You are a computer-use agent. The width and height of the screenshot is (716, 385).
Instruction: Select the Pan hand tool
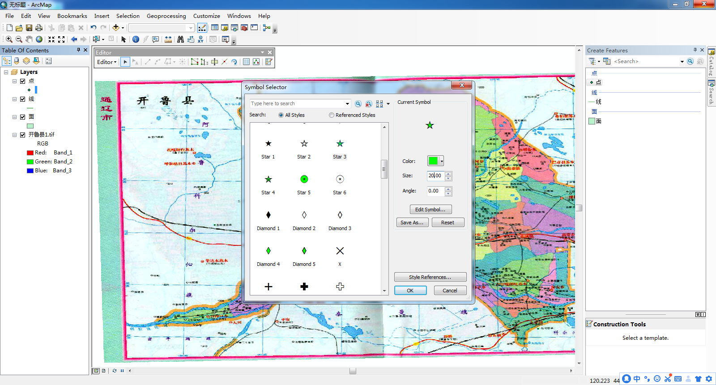(29, 39)
